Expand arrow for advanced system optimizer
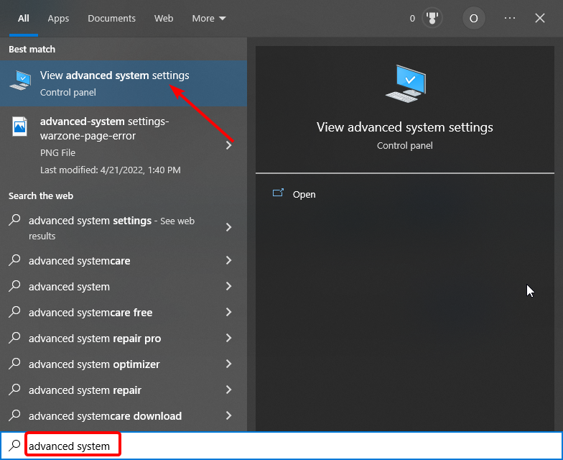 pyautogui.click(x=228, y=364)
